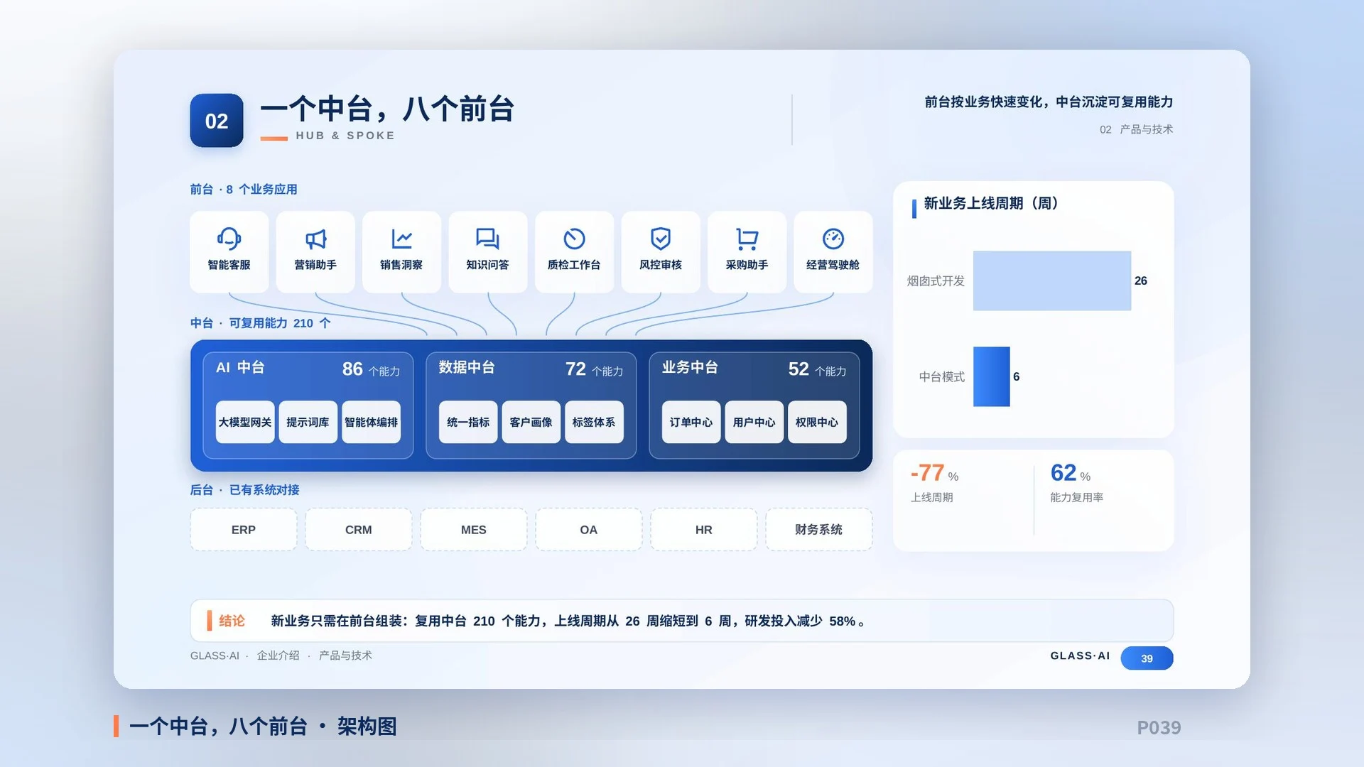This screenshot has width=1364, height=767.
Task: Select the line chart icon for 销售洞察
Action: (x=401, y=239)
